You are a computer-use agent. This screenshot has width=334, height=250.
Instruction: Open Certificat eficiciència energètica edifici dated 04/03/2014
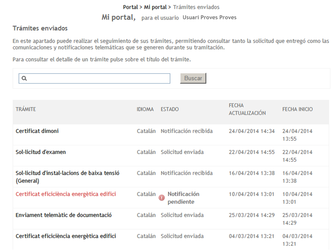tap(66, 236)
